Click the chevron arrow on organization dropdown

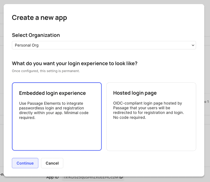[x=193, y=45]
